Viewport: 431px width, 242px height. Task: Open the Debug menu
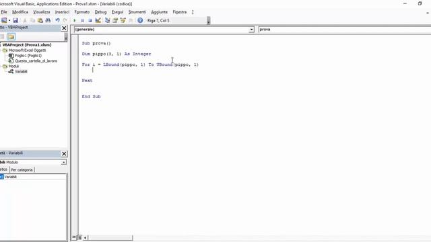tap(100, 12)
